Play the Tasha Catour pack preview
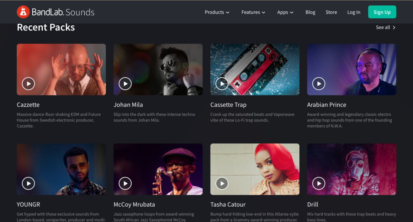 coord(222,183)
